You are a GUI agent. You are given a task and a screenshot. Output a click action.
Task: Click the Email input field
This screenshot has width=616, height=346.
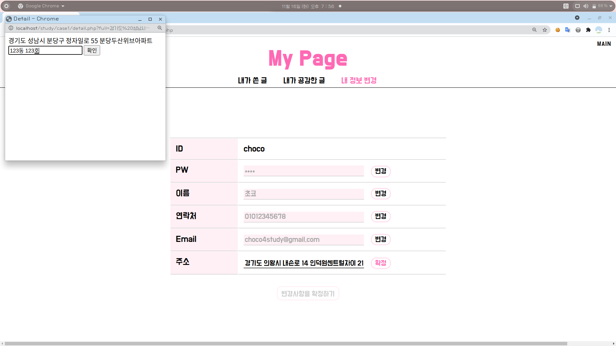pos(304,240)
